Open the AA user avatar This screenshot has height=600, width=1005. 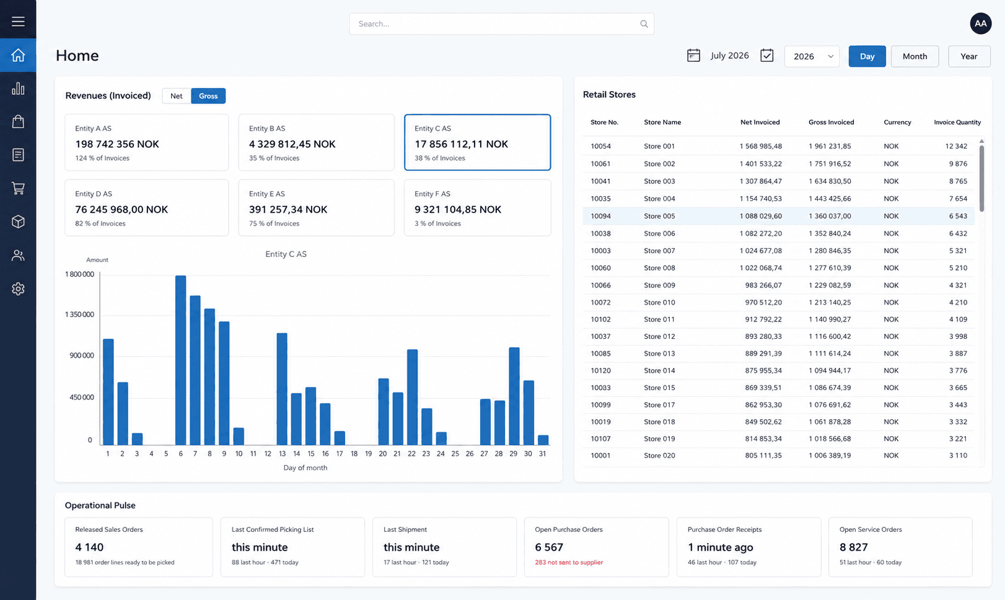[980, 24]
